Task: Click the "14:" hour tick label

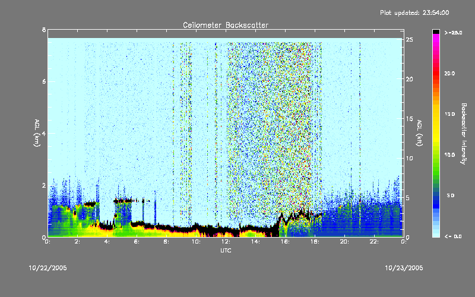Action: [255, 242]
